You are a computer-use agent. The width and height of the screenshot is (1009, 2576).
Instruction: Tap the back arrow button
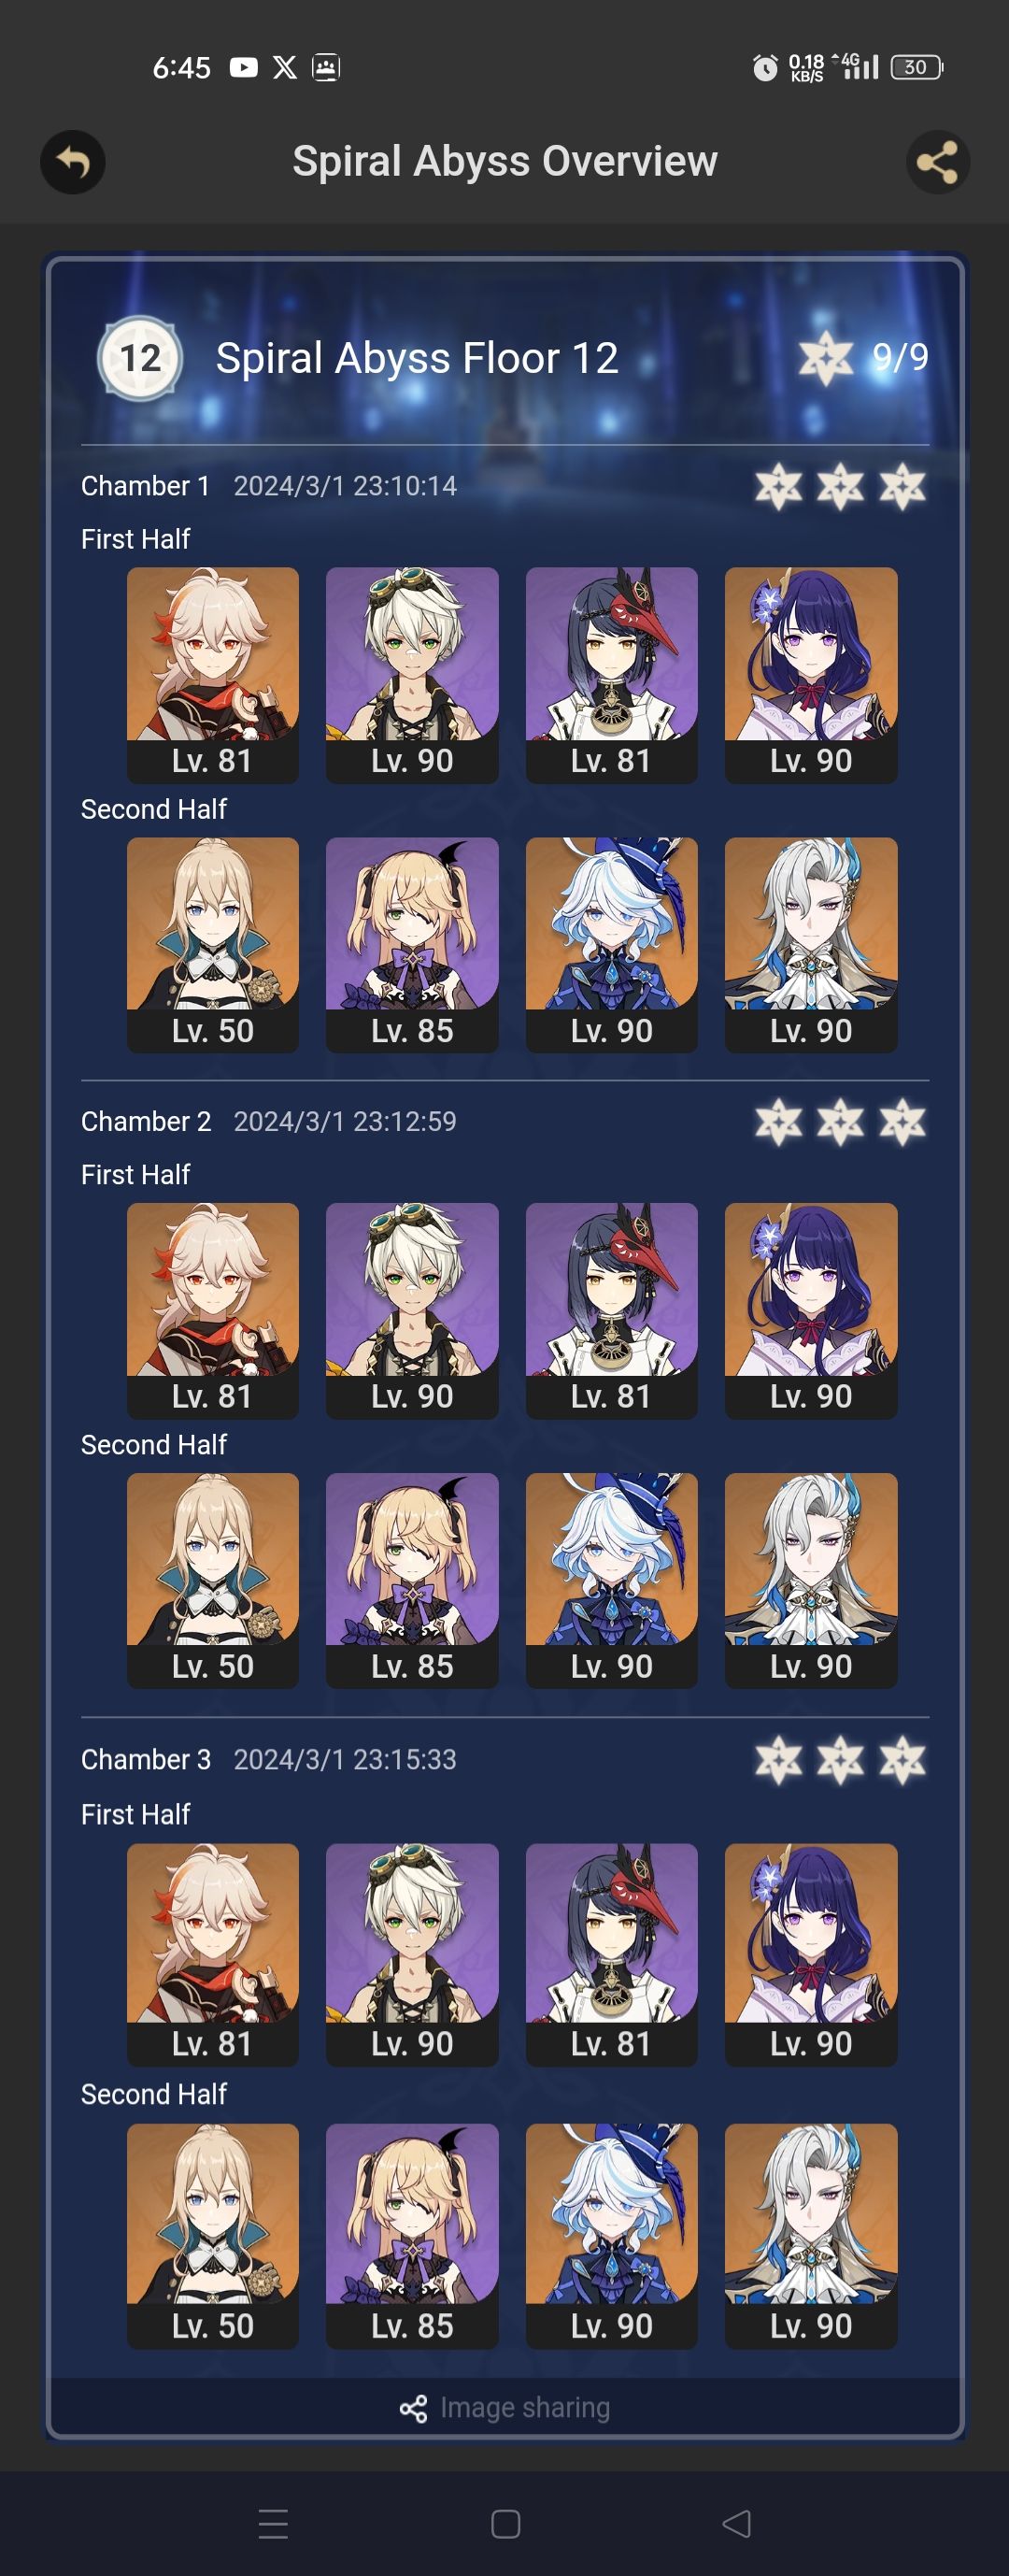pyautogui.click(x=73, y=162)
